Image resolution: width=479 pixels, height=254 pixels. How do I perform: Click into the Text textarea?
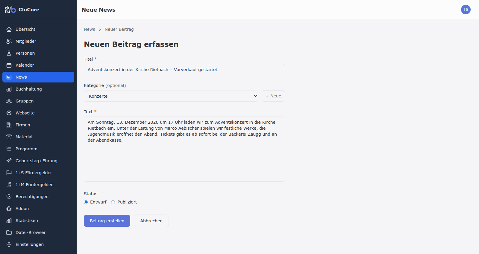(x=184, y=149)
